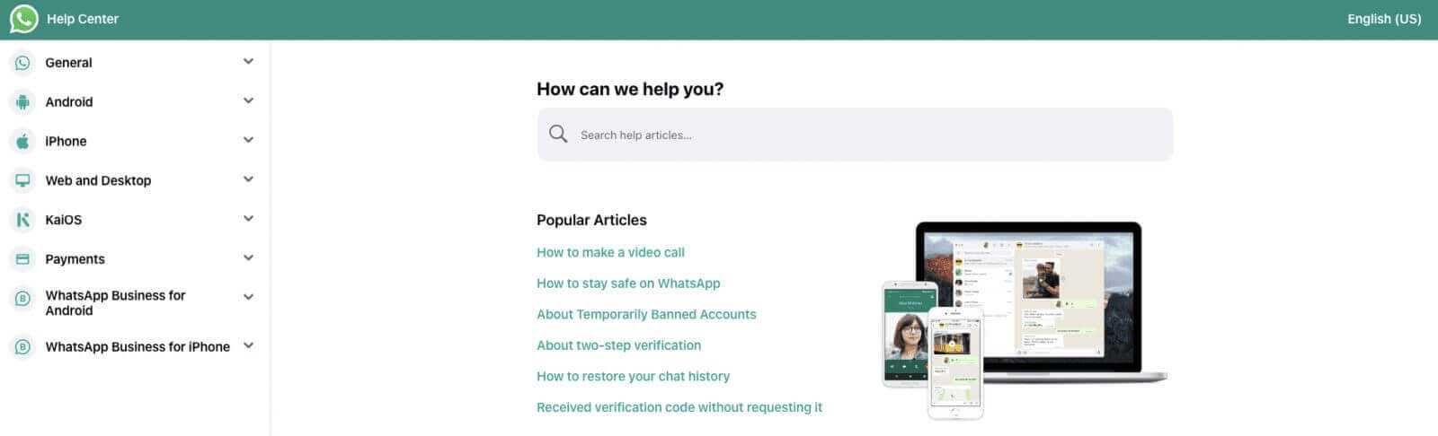Image resolution: width=1438 pixels, height=436 pixels.
Task: Click the WhatsApp Business for iPhone icon
Action: (22, 346)
